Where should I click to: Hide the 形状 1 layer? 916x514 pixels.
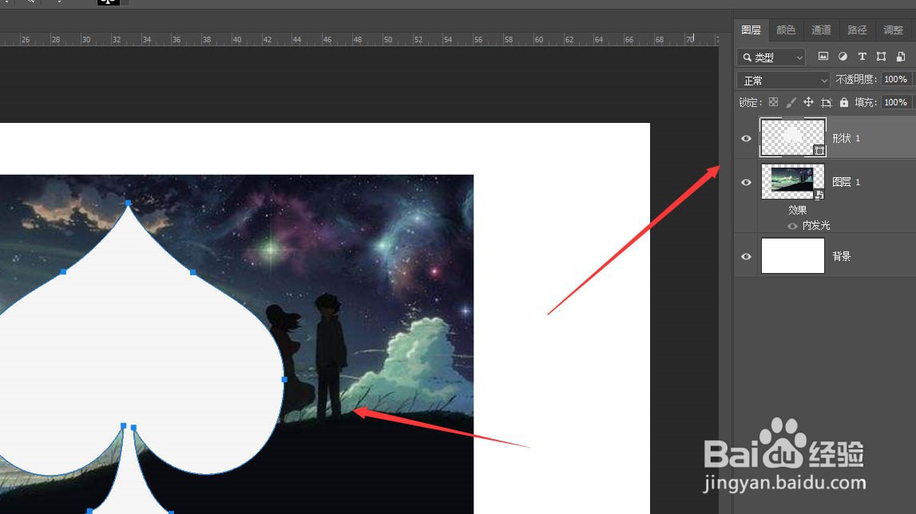point(746,138)
